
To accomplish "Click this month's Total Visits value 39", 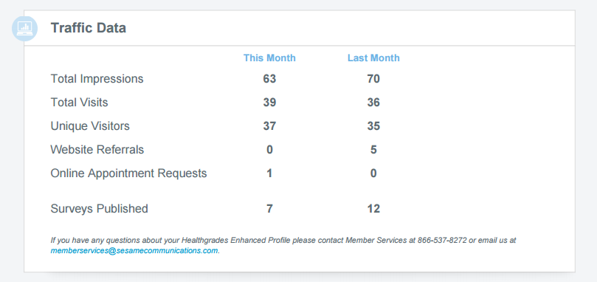I will tap(269, 103).
